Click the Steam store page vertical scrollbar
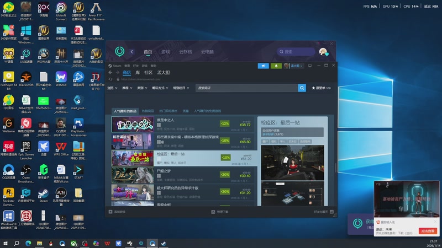Screen dimensions: 442x248 (x=335, y=167)
